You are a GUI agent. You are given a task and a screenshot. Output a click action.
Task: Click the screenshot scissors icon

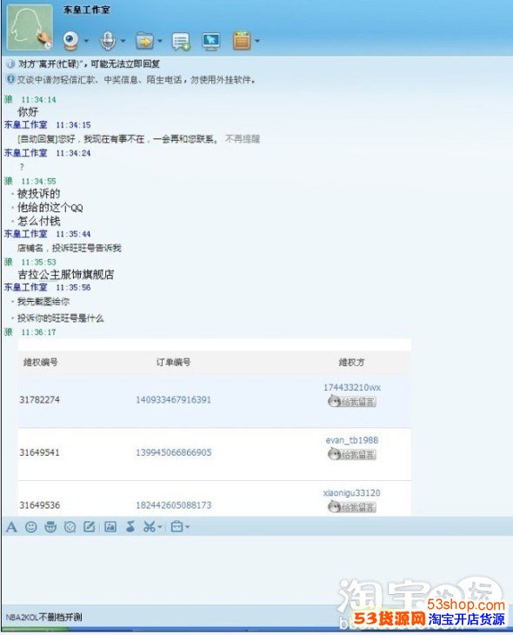tap(149, 527)
